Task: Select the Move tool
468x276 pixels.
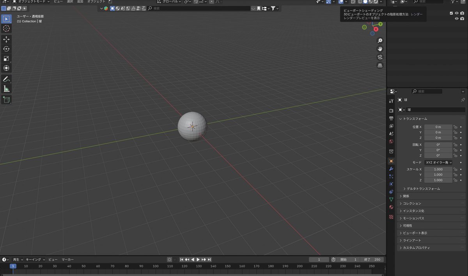Action: (x=6, y=39)
